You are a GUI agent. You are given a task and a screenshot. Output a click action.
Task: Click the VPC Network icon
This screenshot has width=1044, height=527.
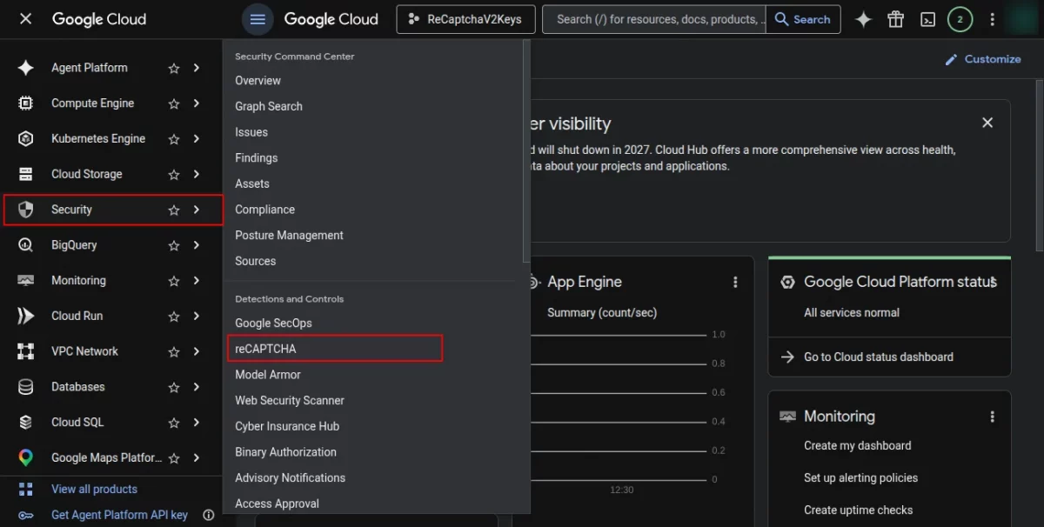click(25, 351)
